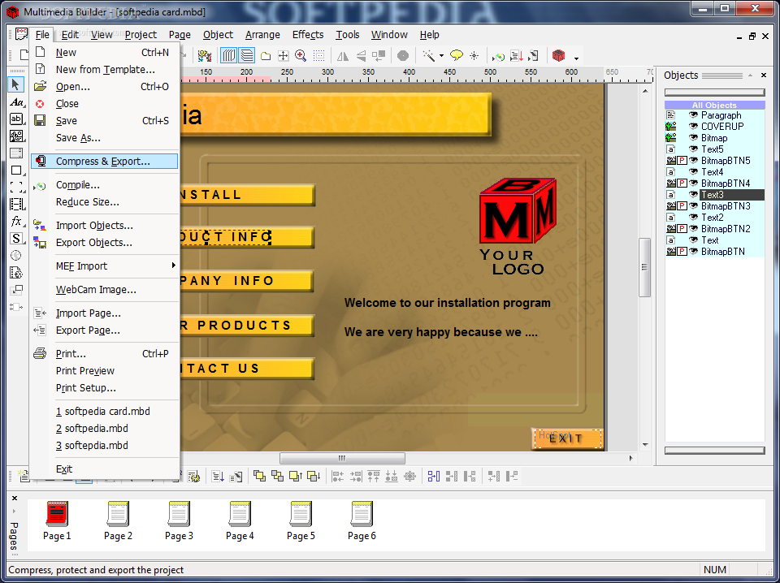The image size is (780, 583).
Task: Open recent file 2 softpedia.mbd
Action: pos(106,429)
